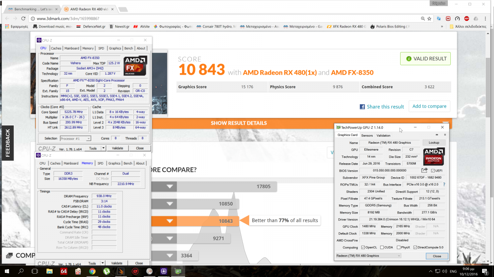Image resolution: width=494 pixels, height=277 pixels.
Task: Switch to the Sensors tab in GPU-Z
Action: click(x=367, y=135)
